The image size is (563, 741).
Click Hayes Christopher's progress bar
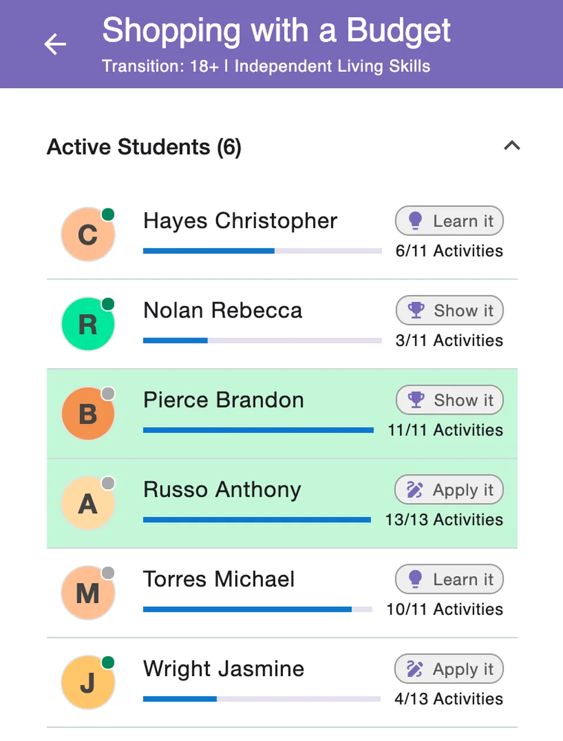tap(262, 251)
